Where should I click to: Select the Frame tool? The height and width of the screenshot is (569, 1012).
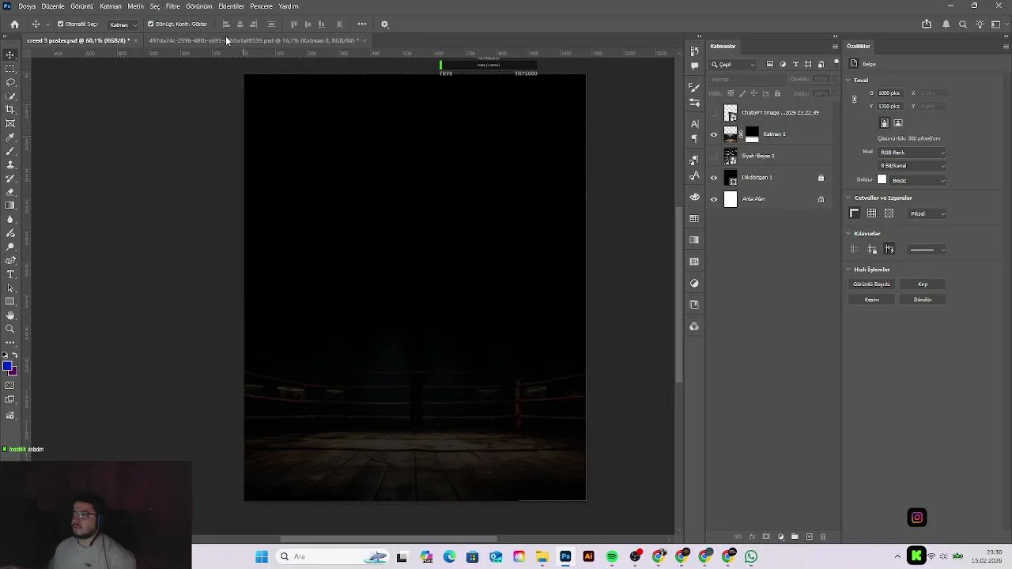(10, 123)
